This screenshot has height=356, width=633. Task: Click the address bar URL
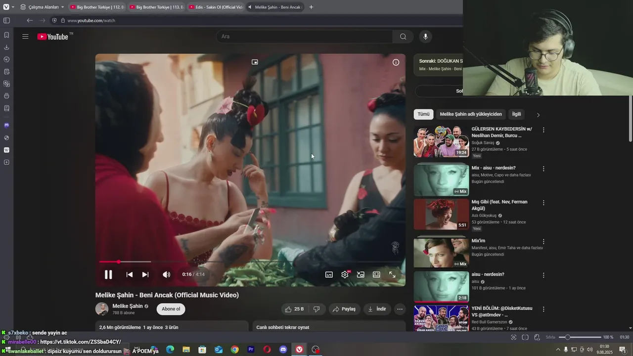91,21
